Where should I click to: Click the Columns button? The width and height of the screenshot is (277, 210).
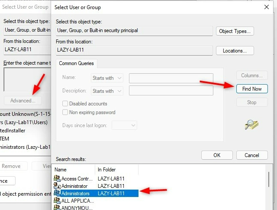(252, 75)
